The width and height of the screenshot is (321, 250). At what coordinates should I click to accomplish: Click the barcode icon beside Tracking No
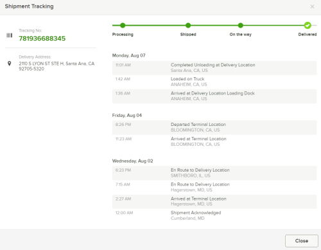click(x=9, y=35)
